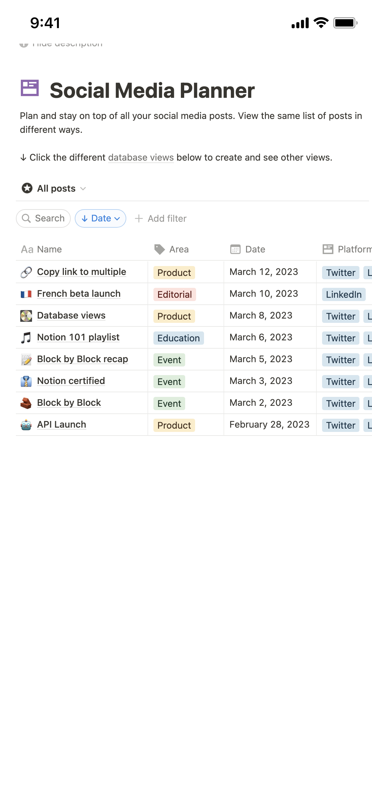Click the disc icon next to Database views

coord(26,316)
